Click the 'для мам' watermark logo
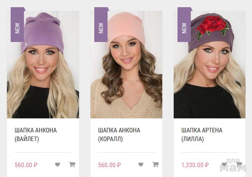 click(x=233, y=165)
